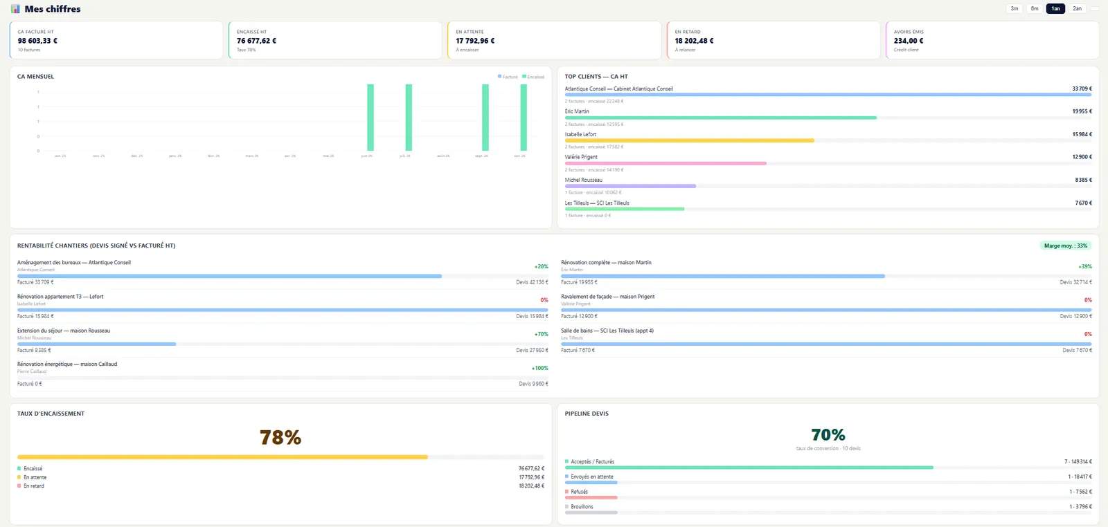Open the Encaissé HT card

335,40
